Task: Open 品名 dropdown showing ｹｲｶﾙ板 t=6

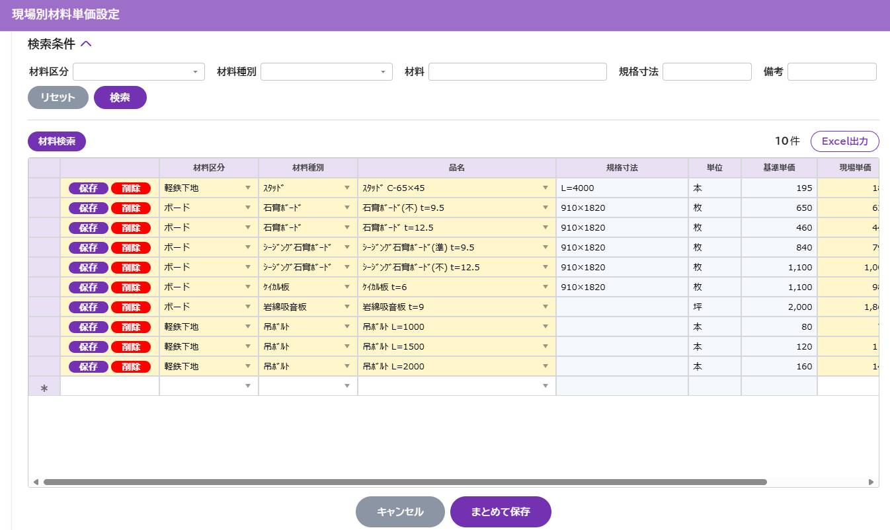Action: (x=546, y=287)
